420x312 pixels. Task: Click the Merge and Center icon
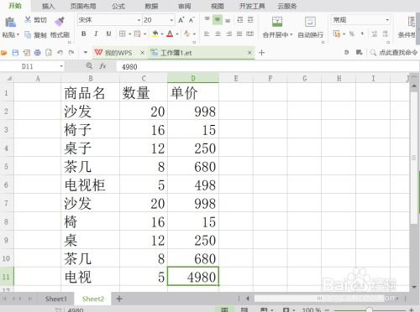277,22
